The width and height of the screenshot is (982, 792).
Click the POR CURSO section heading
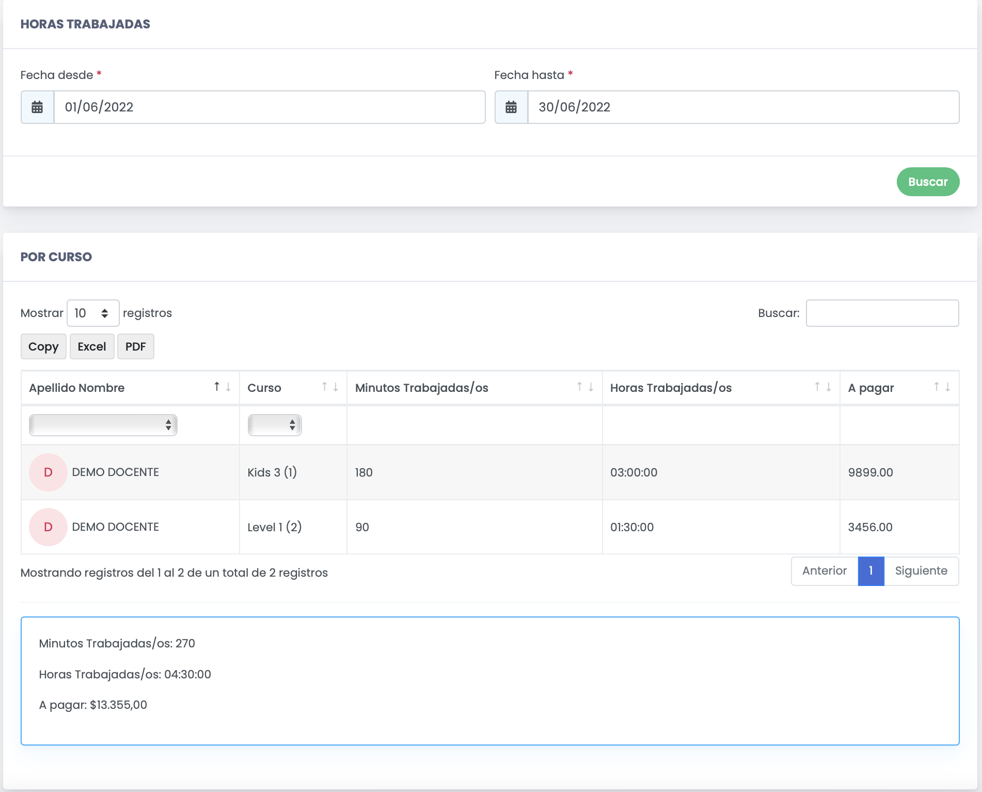(x=56, y=257)
